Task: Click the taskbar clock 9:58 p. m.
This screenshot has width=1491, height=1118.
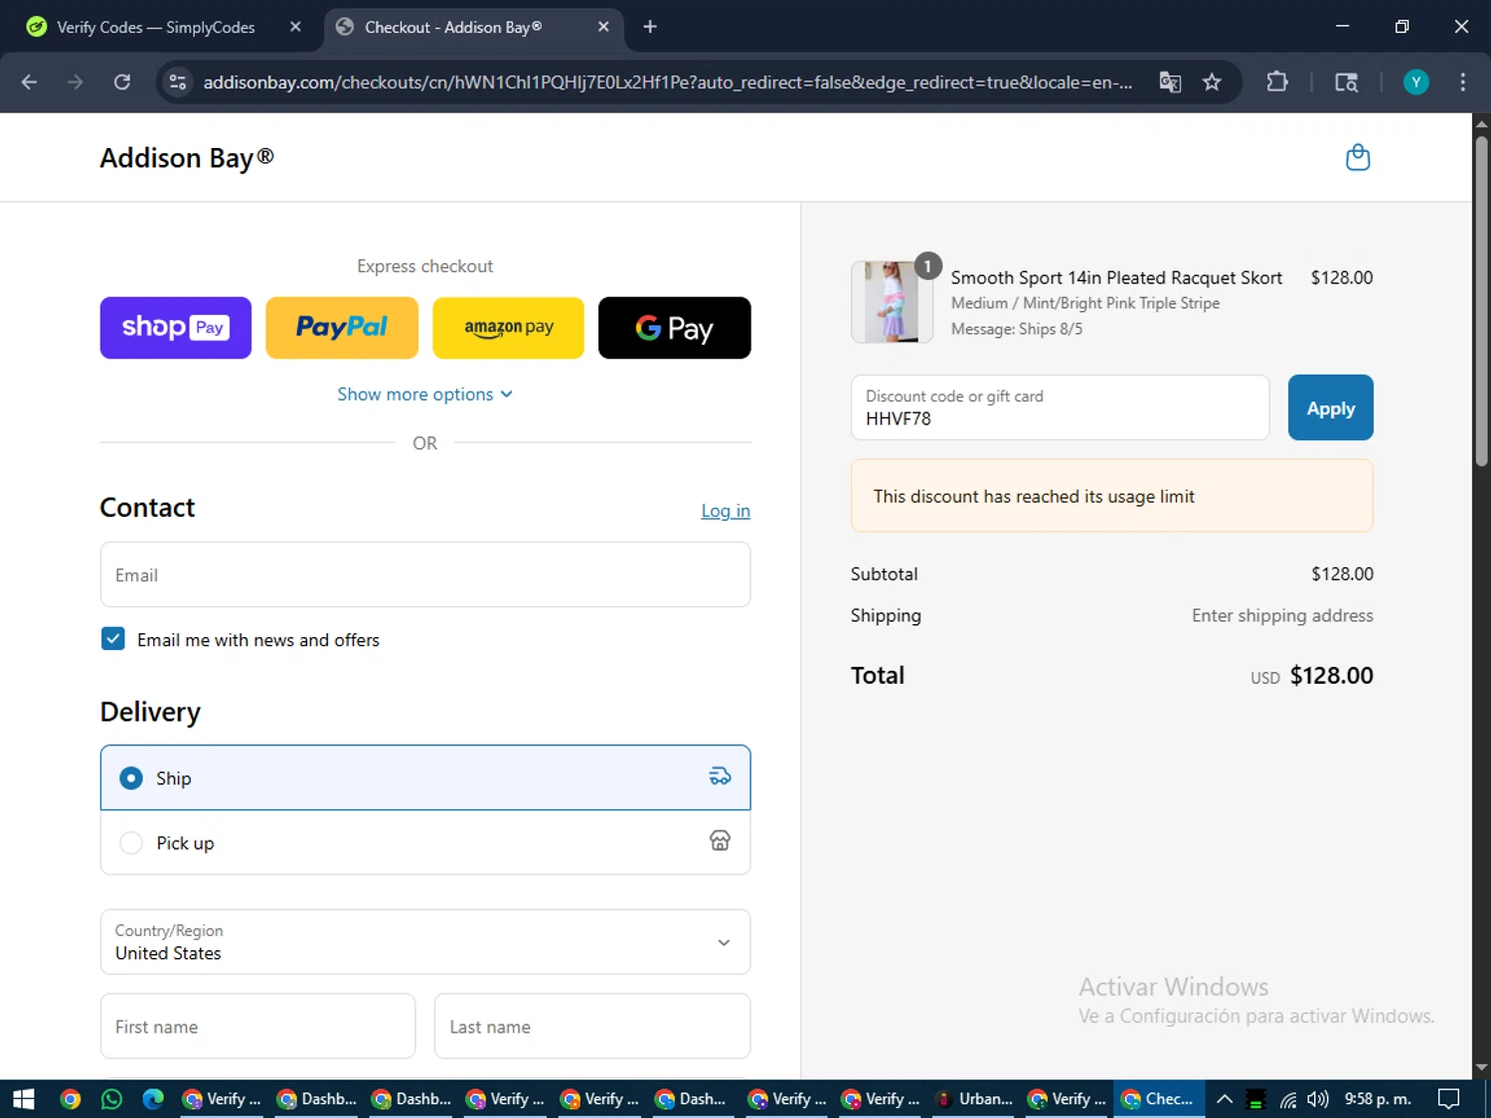Action: point(1378,1099)
